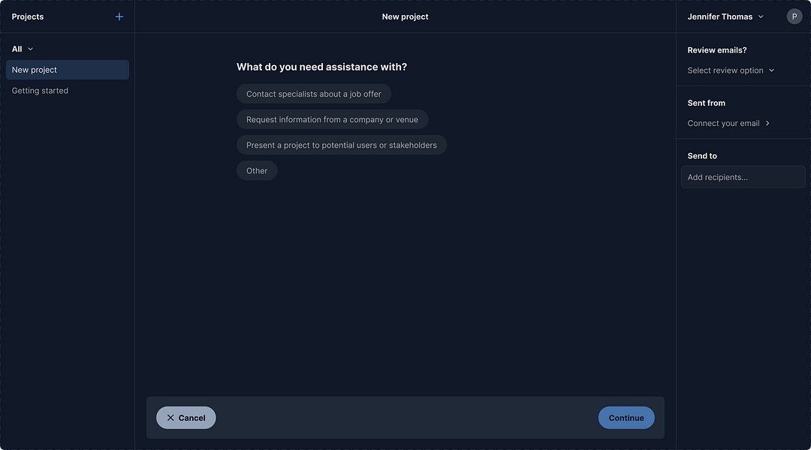Click the Sent from section label

[707, 103]
